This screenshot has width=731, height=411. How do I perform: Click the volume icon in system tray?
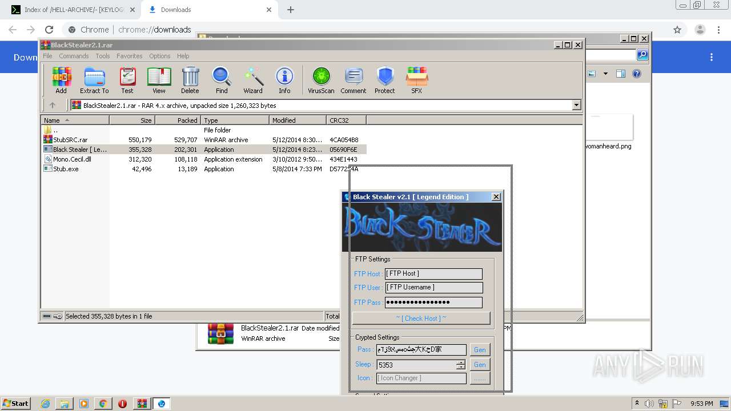pos(649,404)
